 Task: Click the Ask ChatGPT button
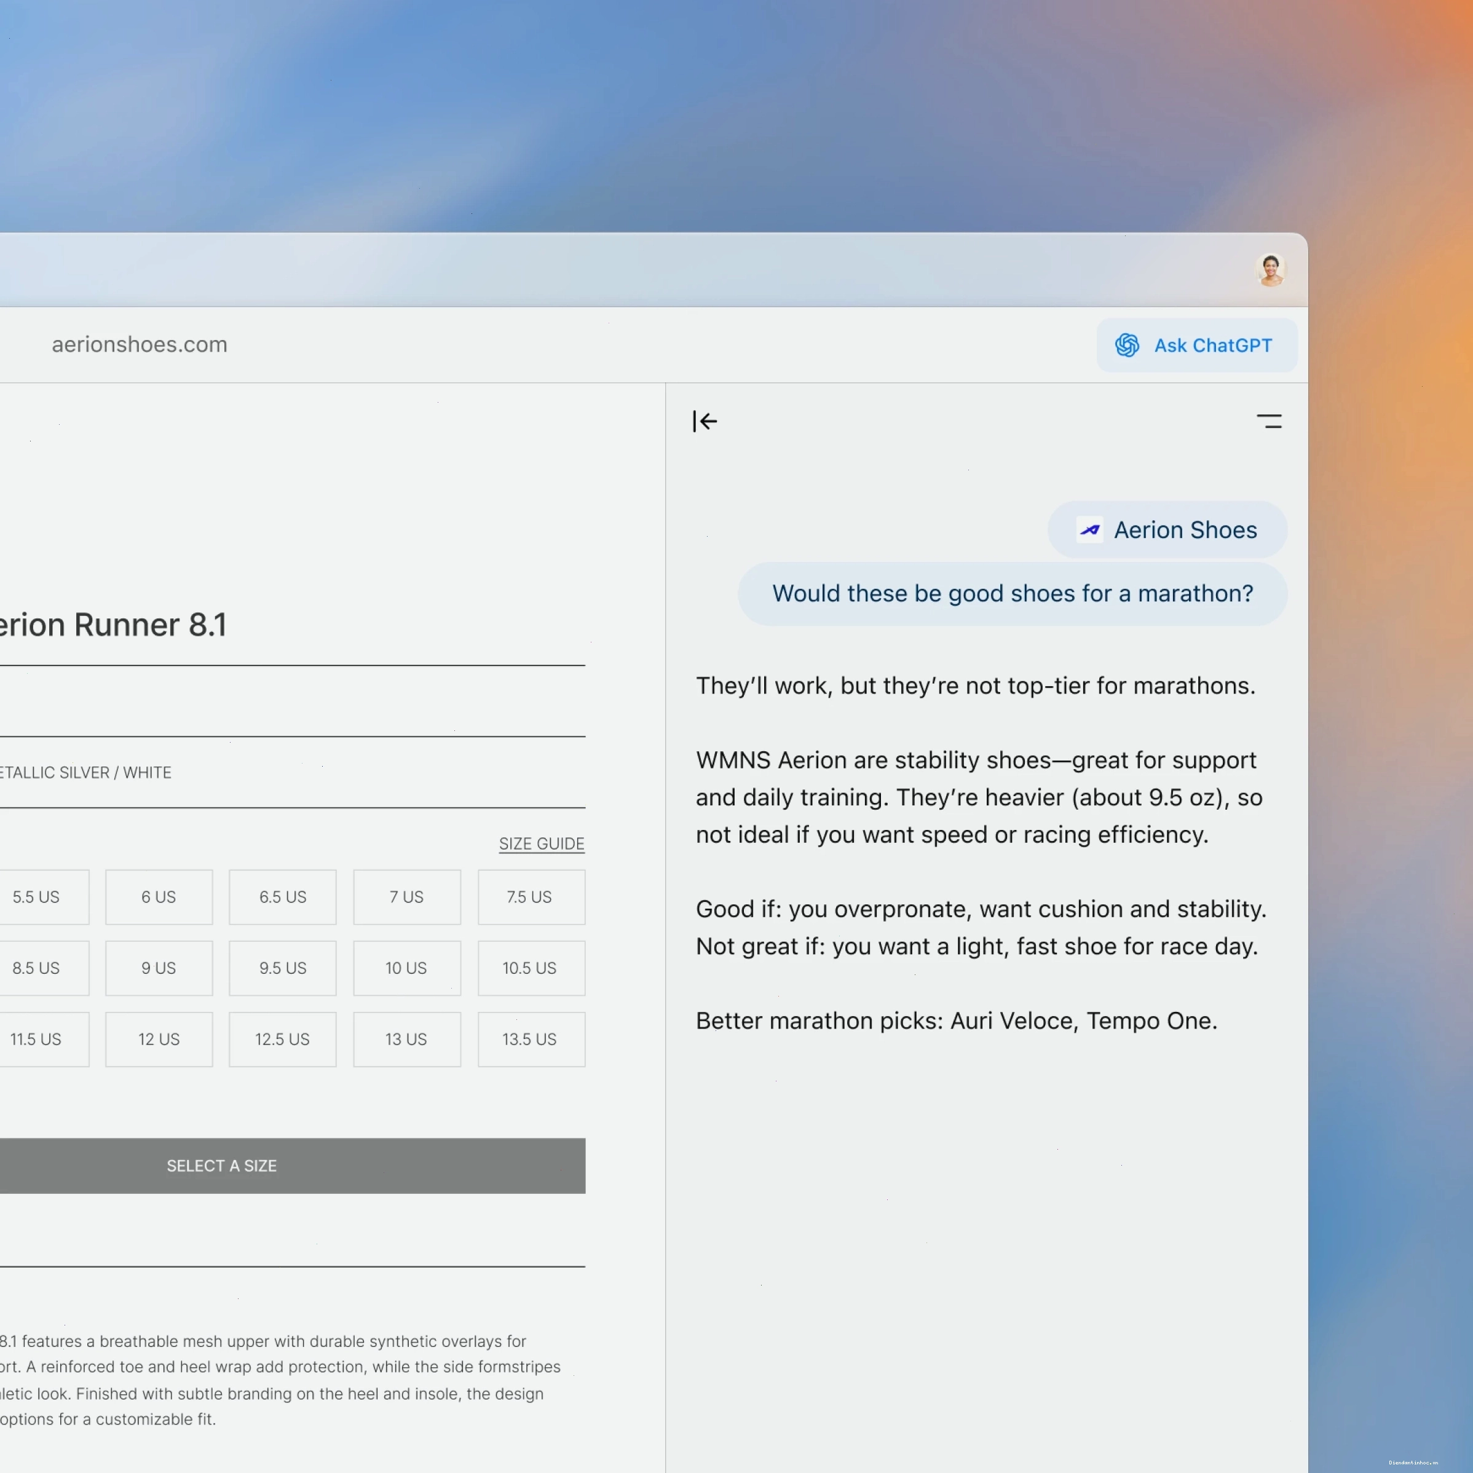click(x=1196, y=346)
